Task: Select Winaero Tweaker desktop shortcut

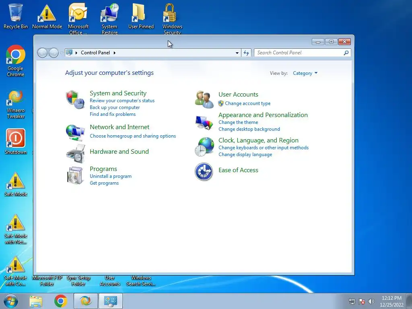Action: tap(16, 104)
